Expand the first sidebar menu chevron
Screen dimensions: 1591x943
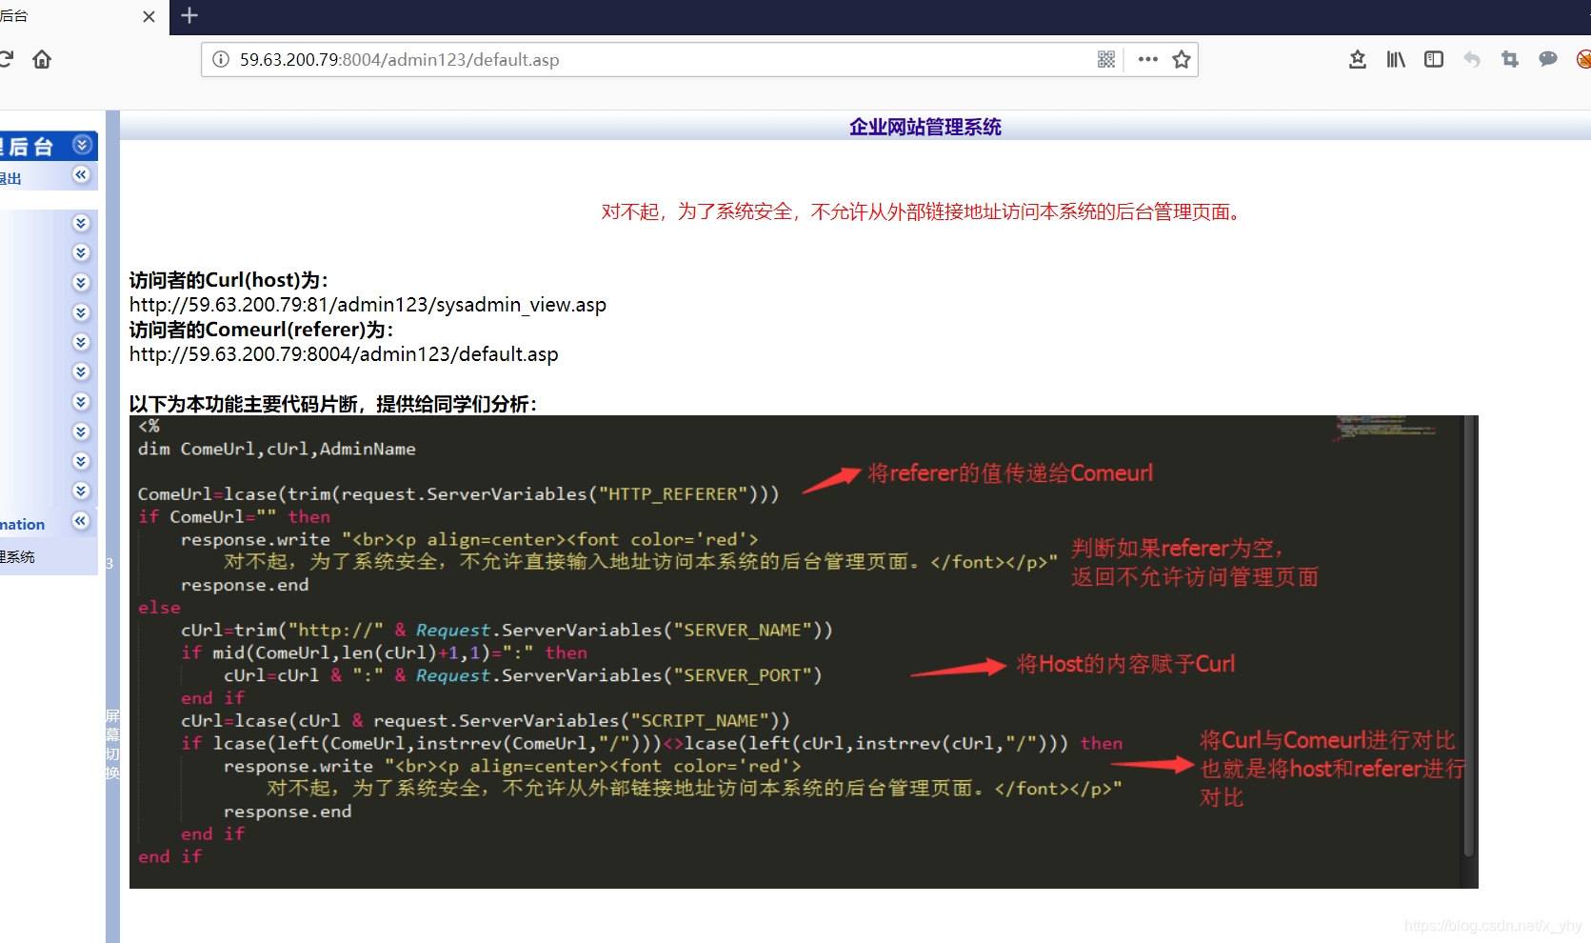81,223
